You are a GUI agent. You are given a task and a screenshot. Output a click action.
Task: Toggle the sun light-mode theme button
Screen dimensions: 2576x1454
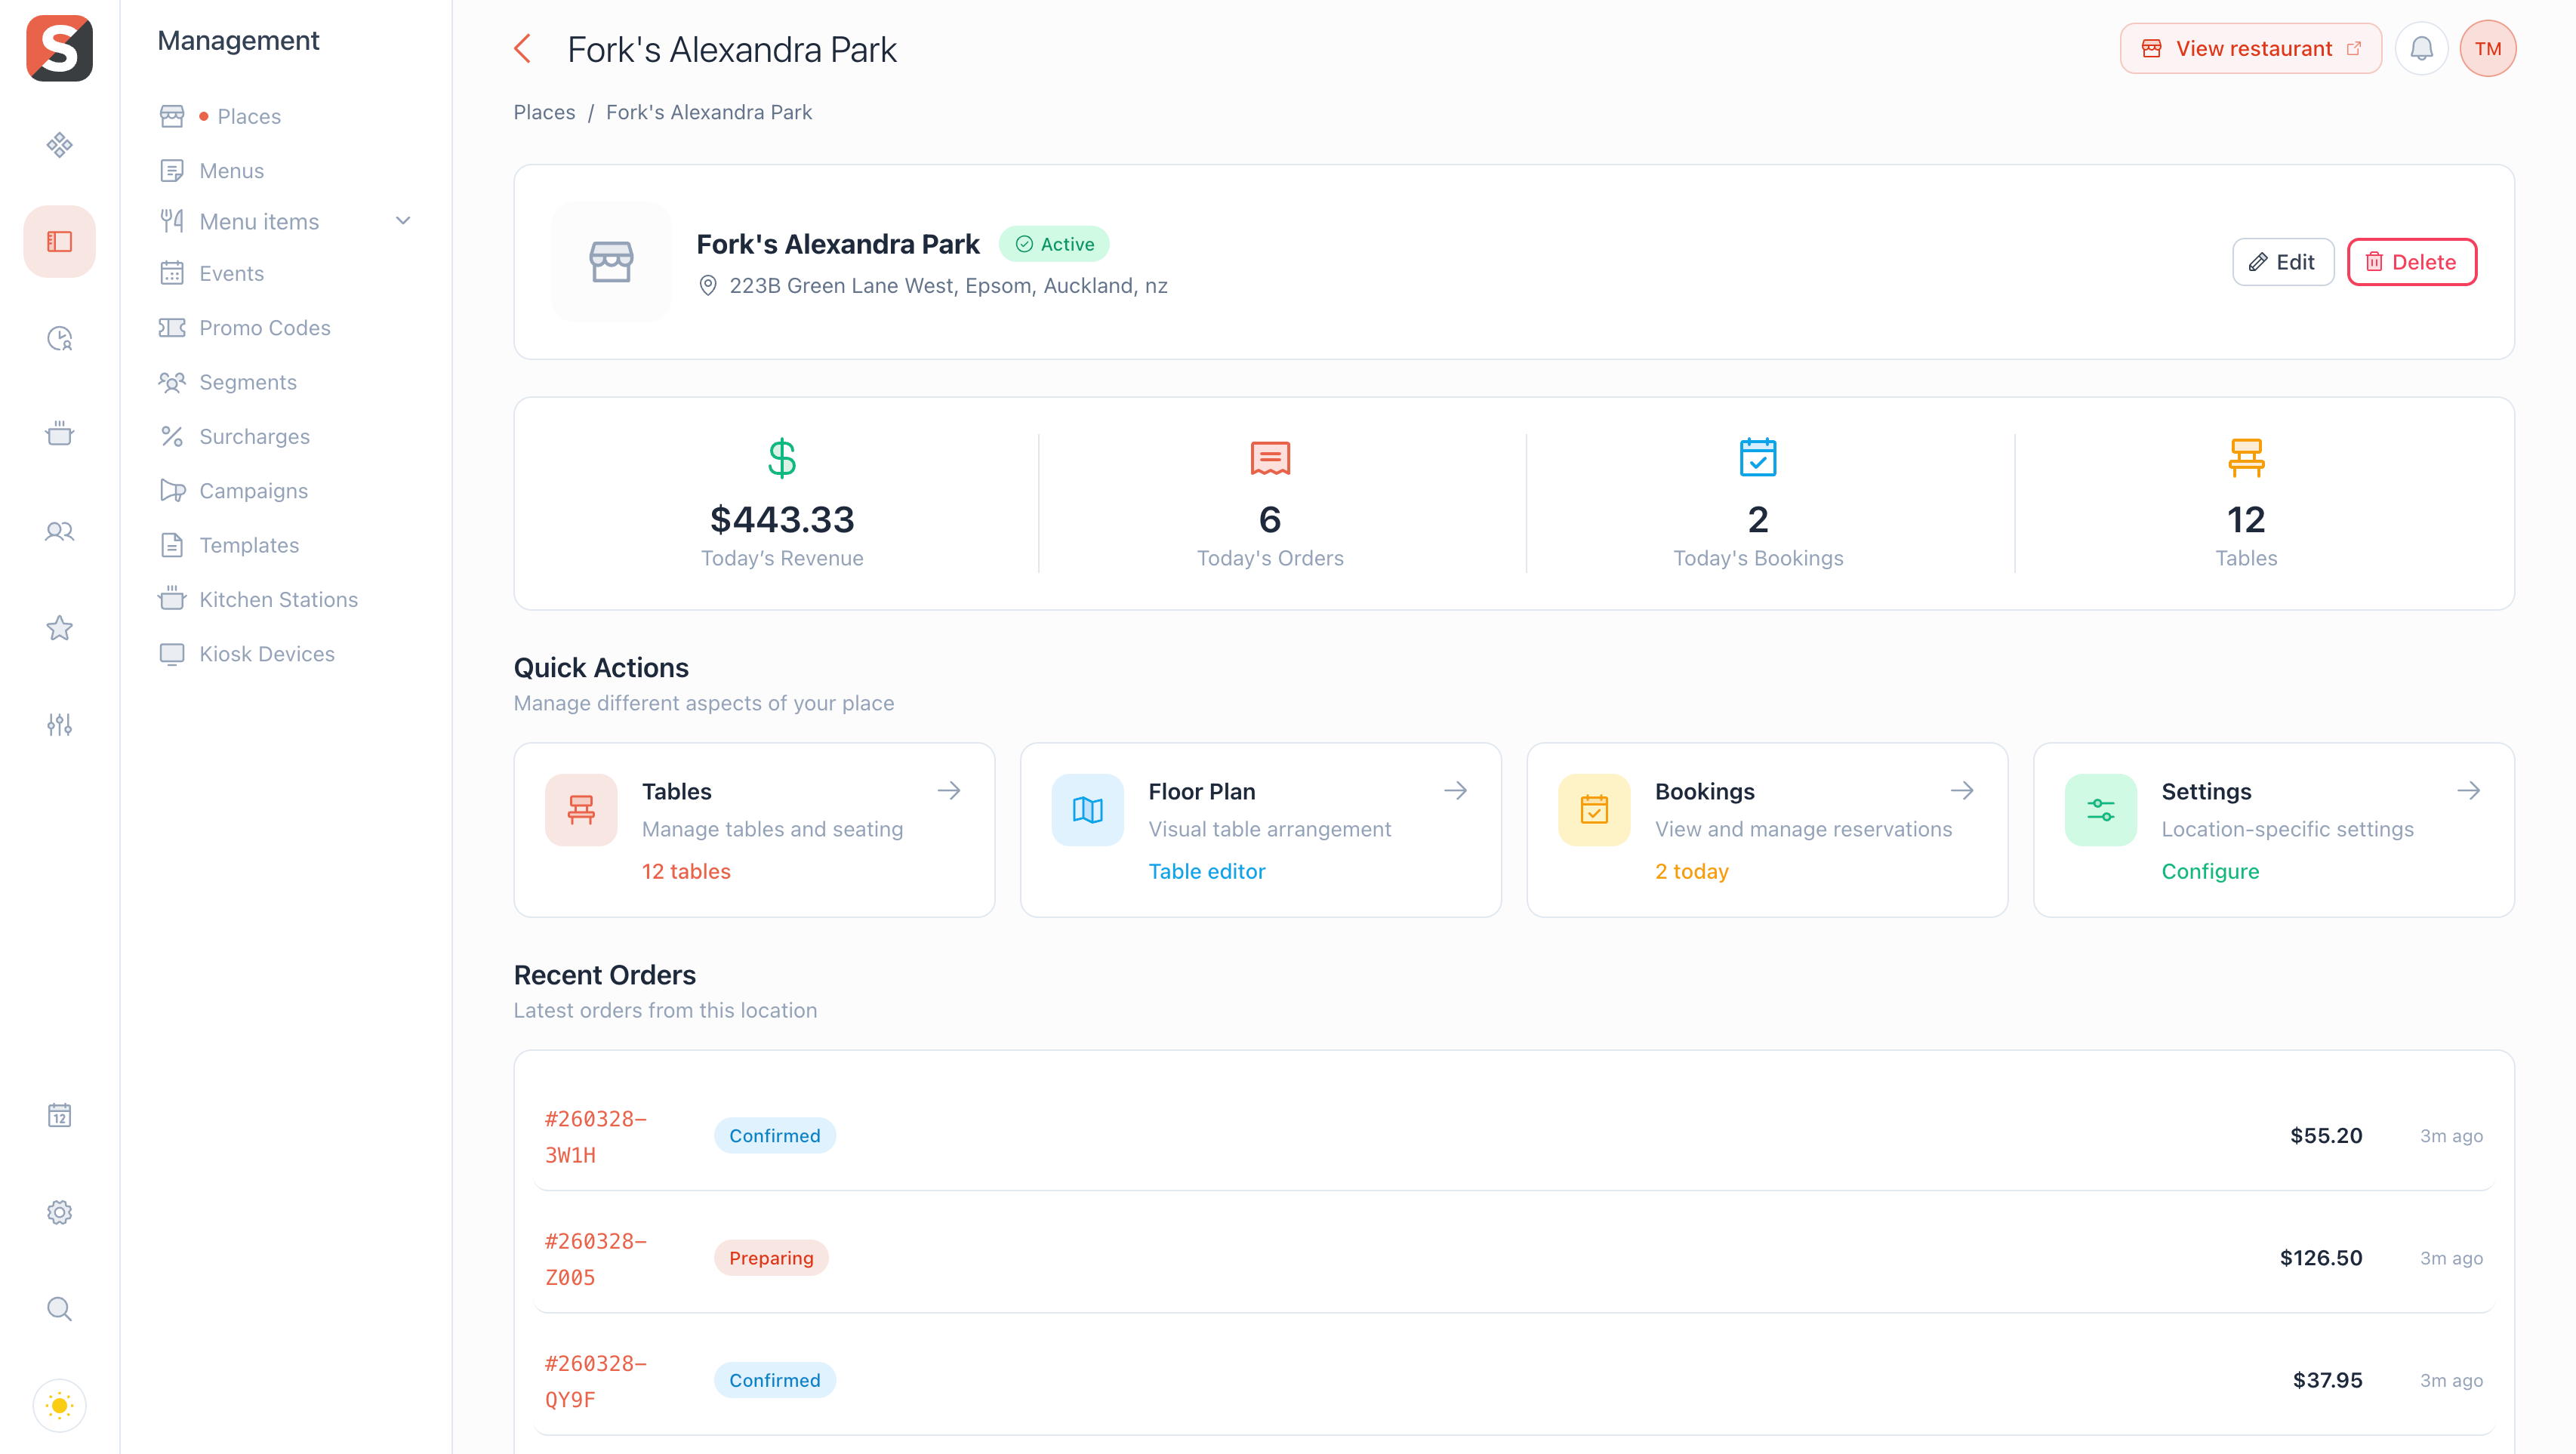pos(59,1405)
